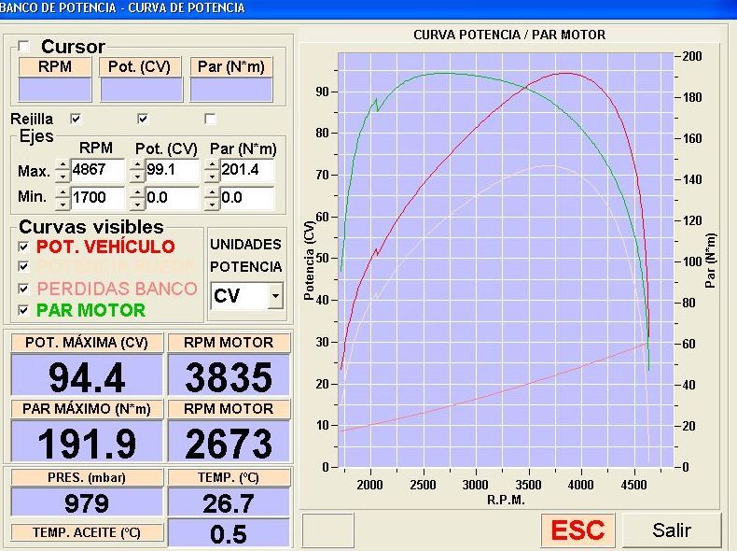The image size is (737, 551).
Task: Click the Salir button to exit
Action: pos(672,530)
